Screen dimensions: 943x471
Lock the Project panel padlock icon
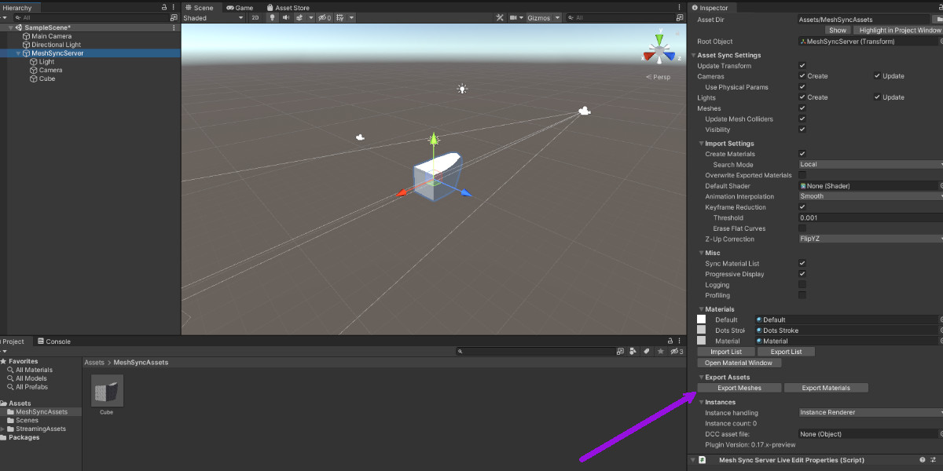click(x=670, y=341)
